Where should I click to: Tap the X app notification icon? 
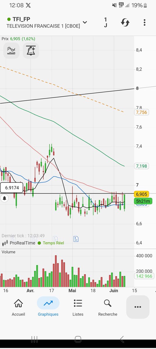(x=28, y=5)
